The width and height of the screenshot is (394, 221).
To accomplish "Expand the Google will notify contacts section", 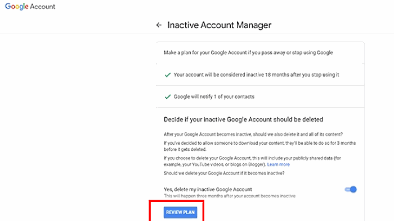I will click(x=260, y=96).
